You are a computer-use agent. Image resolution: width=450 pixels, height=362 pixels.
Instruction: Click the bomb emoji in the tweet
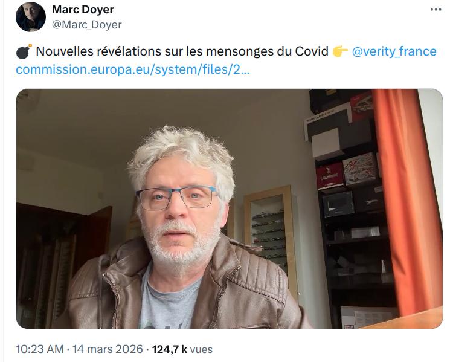click(x=24, y=51)
